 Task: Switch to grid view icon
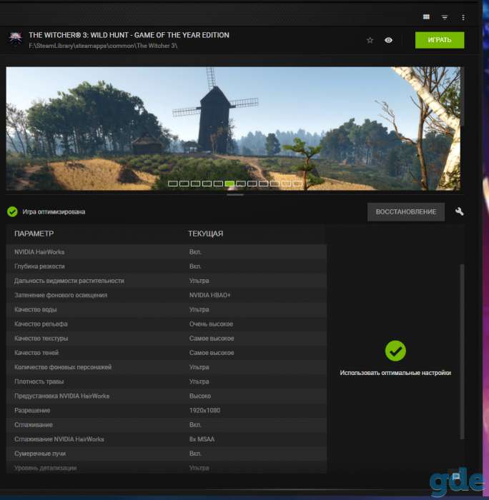click(x=426, y=17)
